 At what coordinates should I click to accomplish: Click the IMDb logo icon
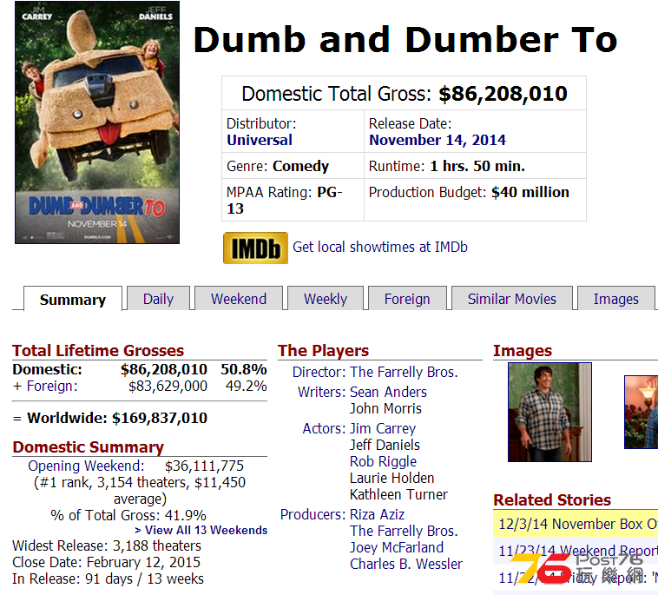click(x=255, y=248)
